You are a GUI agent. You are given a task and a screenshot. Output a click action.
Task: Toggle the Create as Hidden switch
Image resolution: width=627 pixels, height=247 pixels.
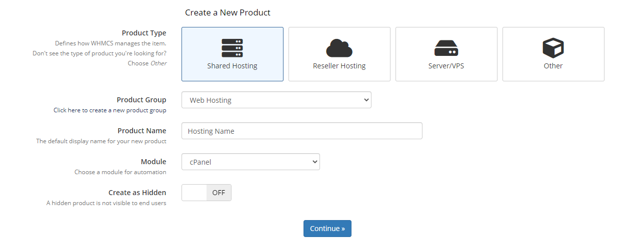pos(206,193)
